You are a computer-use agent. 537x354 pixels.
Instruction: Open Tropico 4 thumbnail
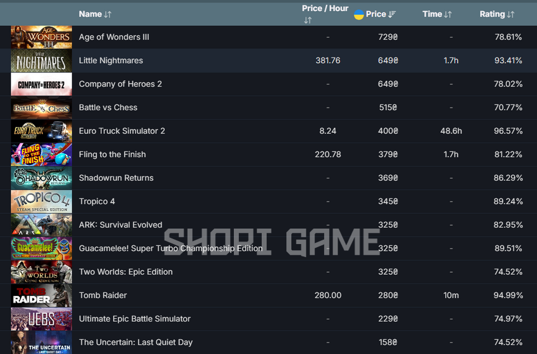coord(41,201)
